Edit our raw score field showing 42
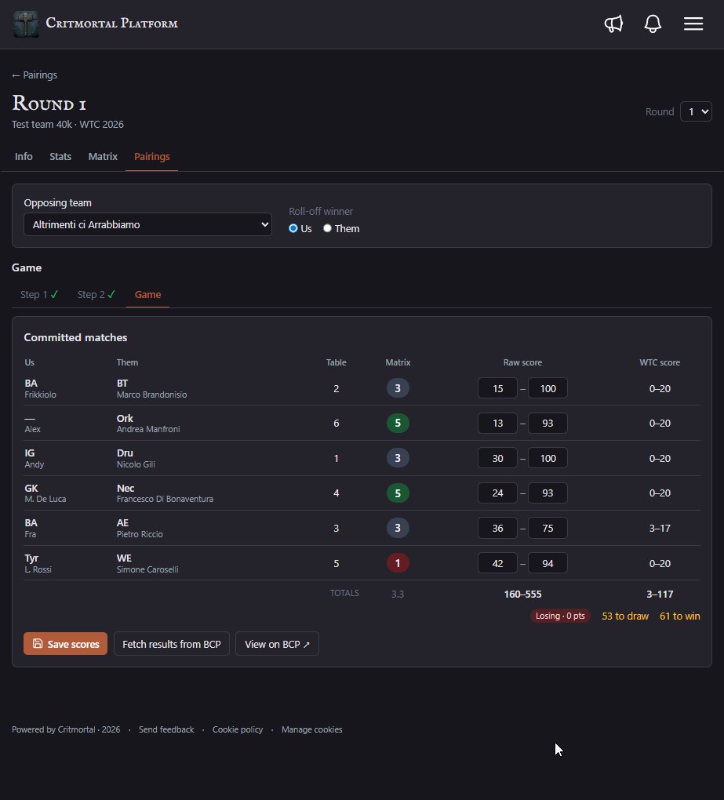The width and height of the screenshot is (724, 800). [x=497, y=563]
